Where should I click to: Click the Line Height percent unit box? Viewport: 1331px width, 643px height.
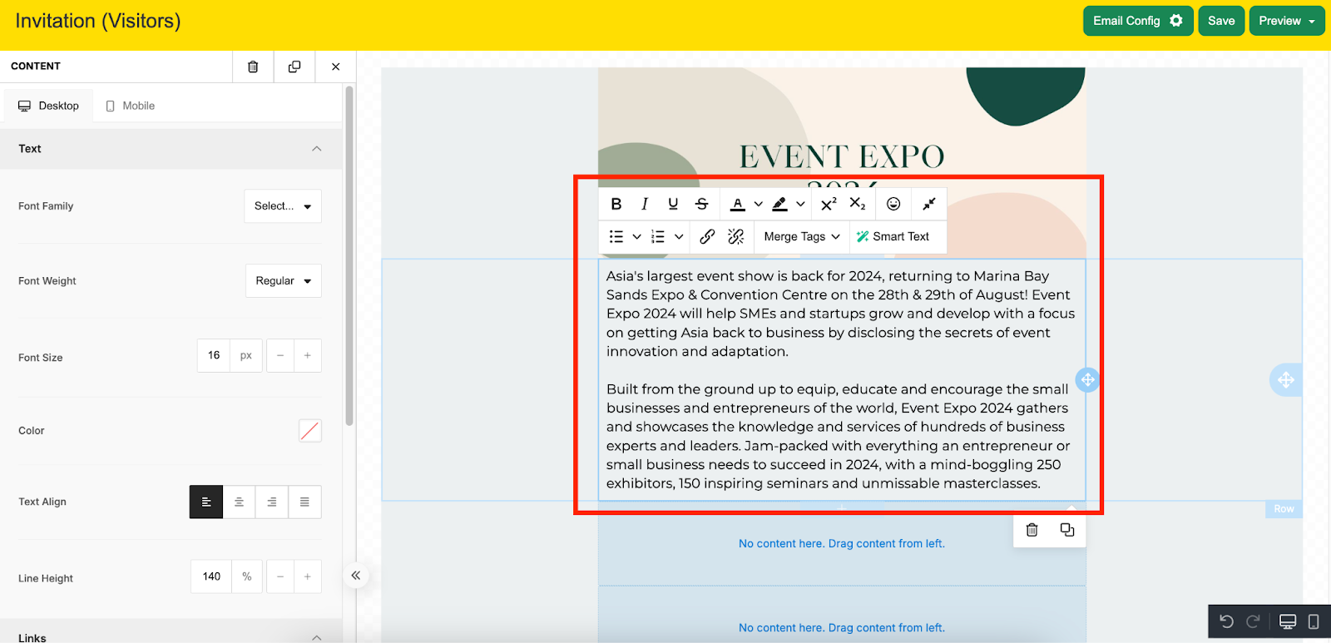247,576
